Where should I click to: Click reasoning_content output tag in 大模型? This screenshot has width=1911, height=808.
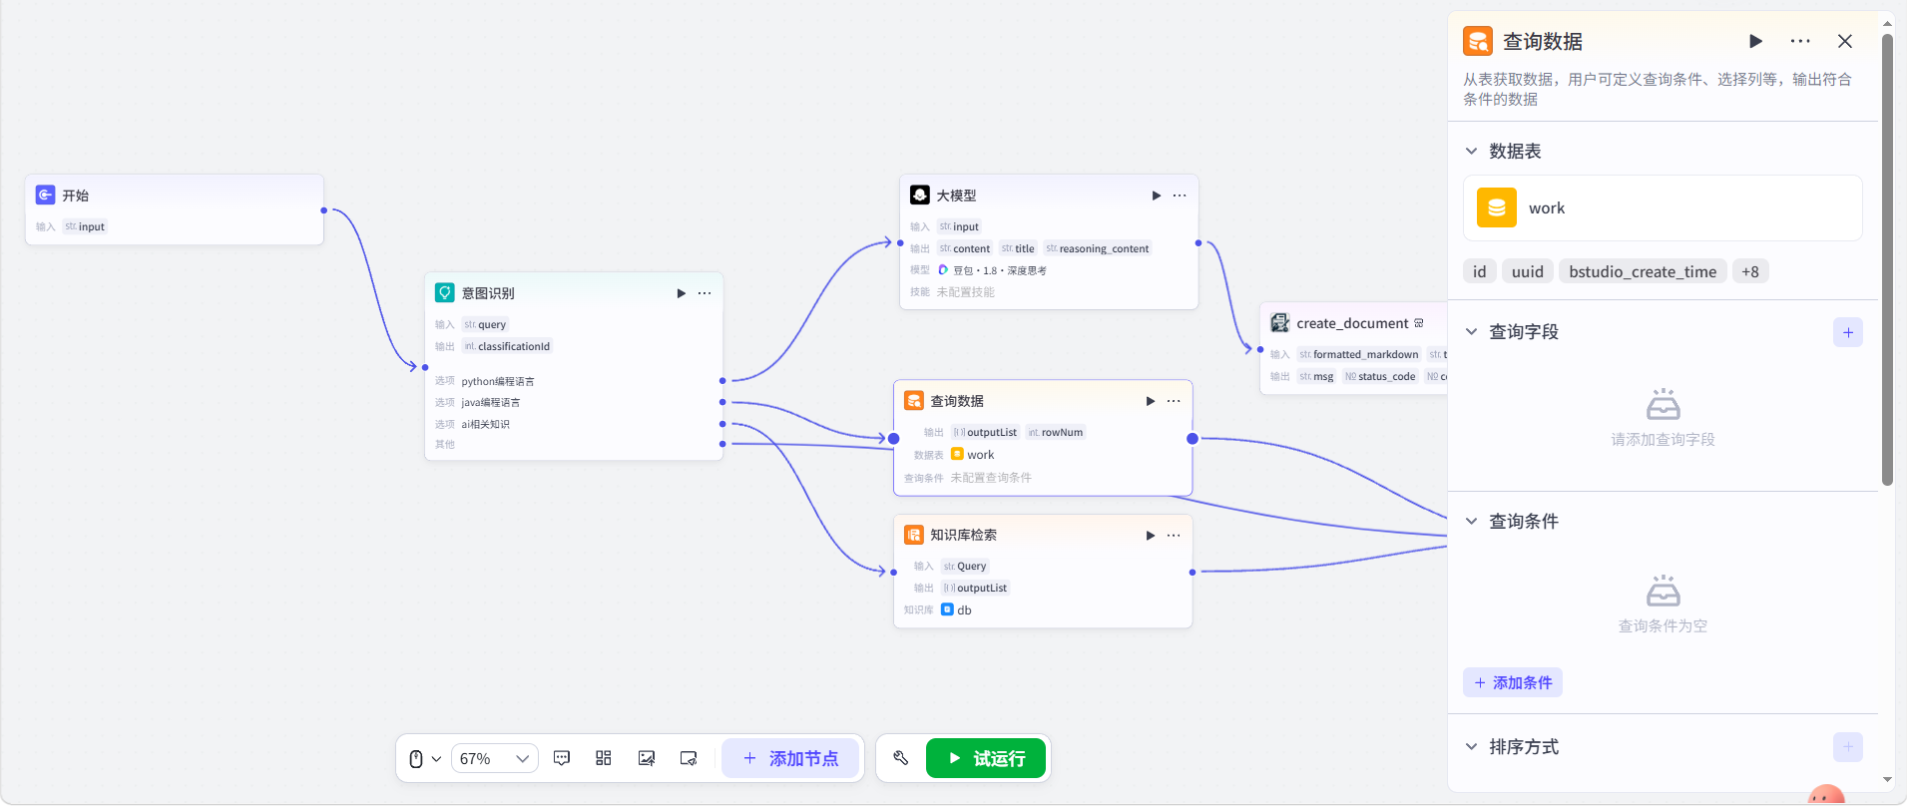click(1098, 248)
